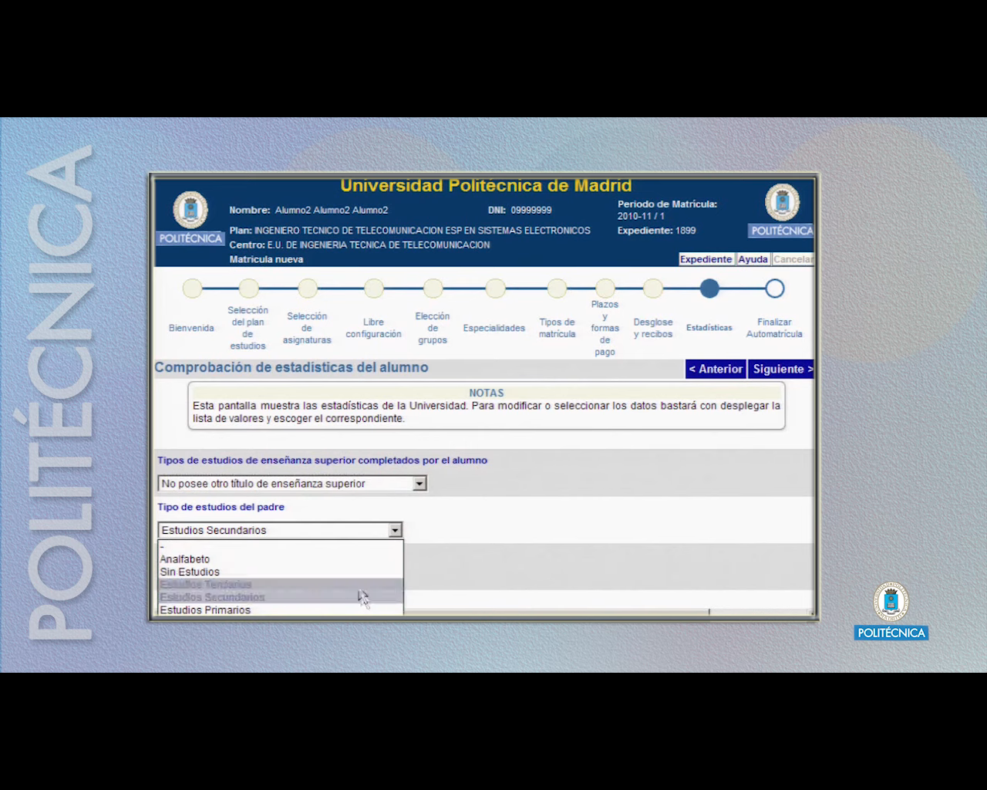Click the Especialidades step label

[x=494, y=328]
